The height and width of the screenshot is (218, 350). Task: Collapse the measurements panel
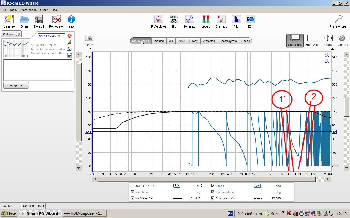(x=11, y=34)
